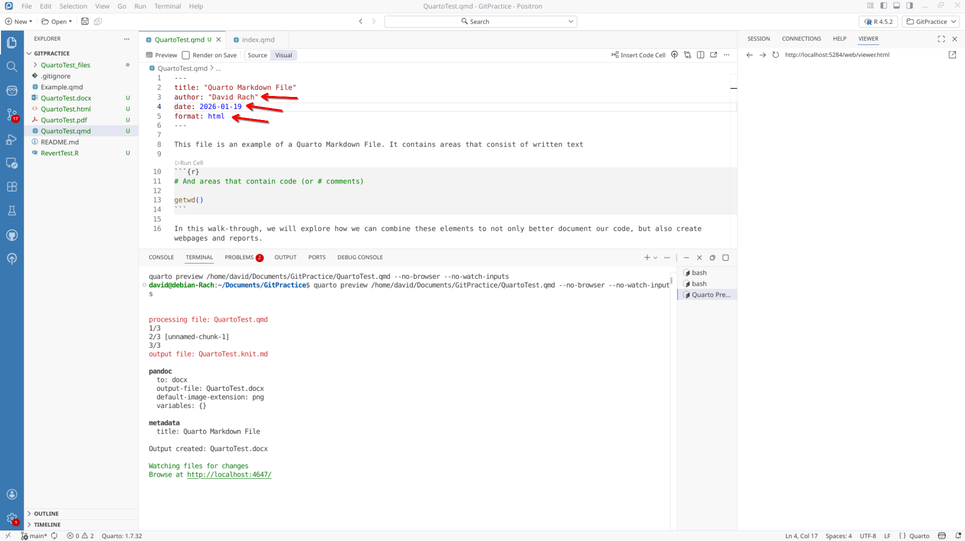This screenshot has width=965, height=541.
Task: Switch to the Problems panel tab
Action: 239,257
